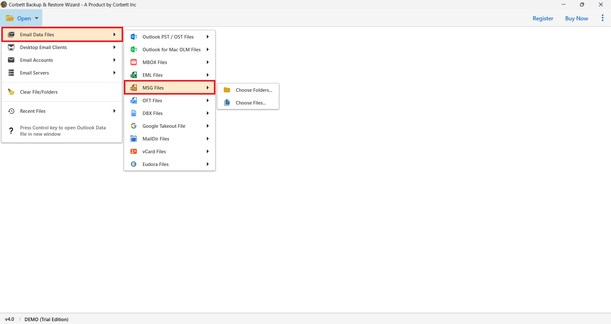The width and height of the screenshot is (611, 324).
Task: Click the Corbett app logo in title bar
Action: pos(4,4)
